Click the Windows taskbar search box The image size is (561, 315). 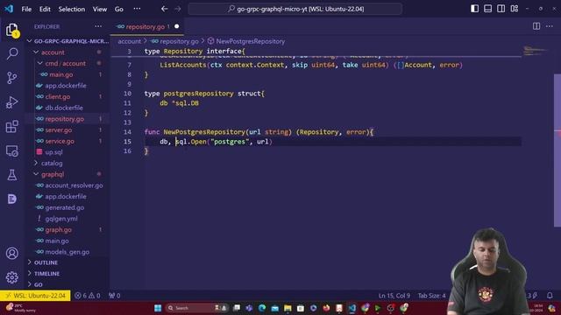pyautogui.click(x=196, y=308)
